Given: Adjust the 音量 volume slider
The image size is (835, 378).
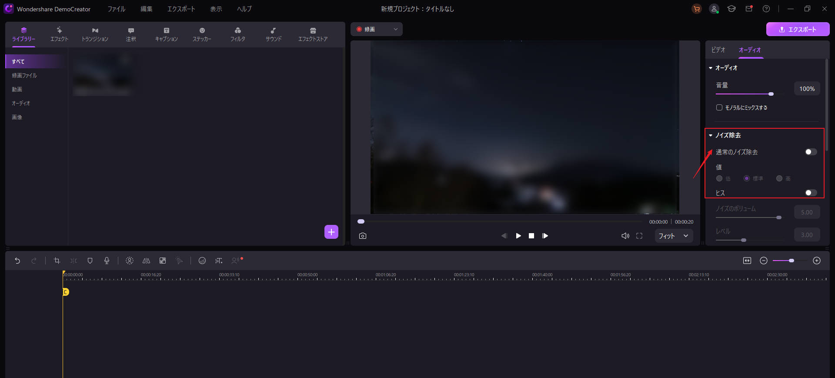Looking at the screenshot, I should pyautogui.click(x=771, y=94).
